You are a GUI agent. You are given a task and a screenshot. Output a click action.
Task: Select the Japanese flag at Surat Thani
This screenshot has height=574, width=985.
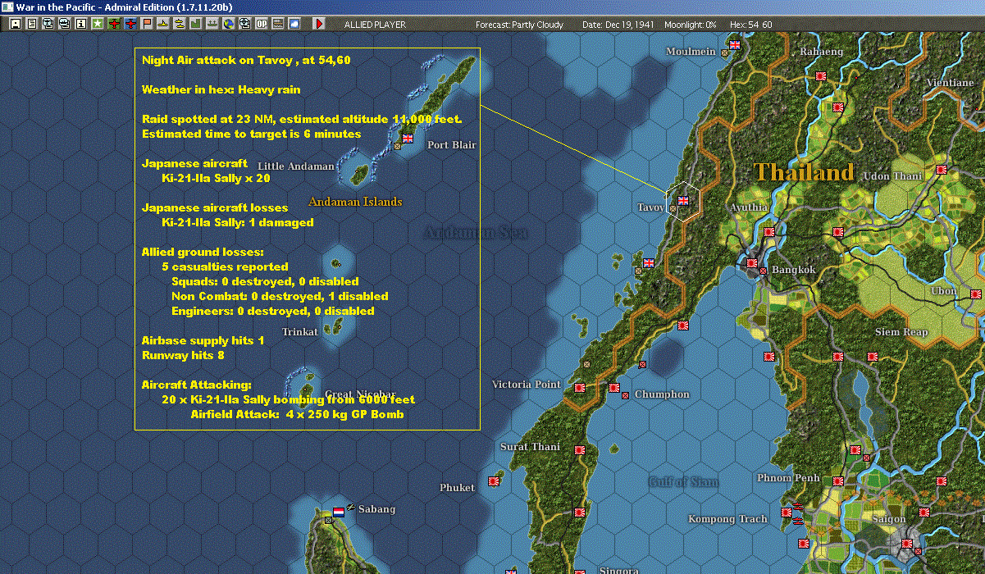[x=580, y=449]
